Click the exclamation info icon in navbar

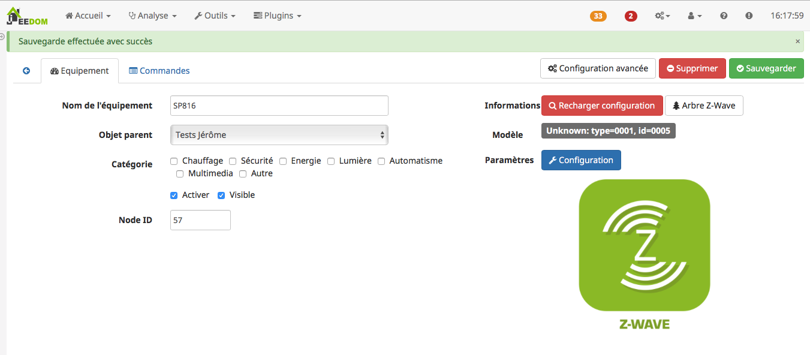[x=749, y=16]
